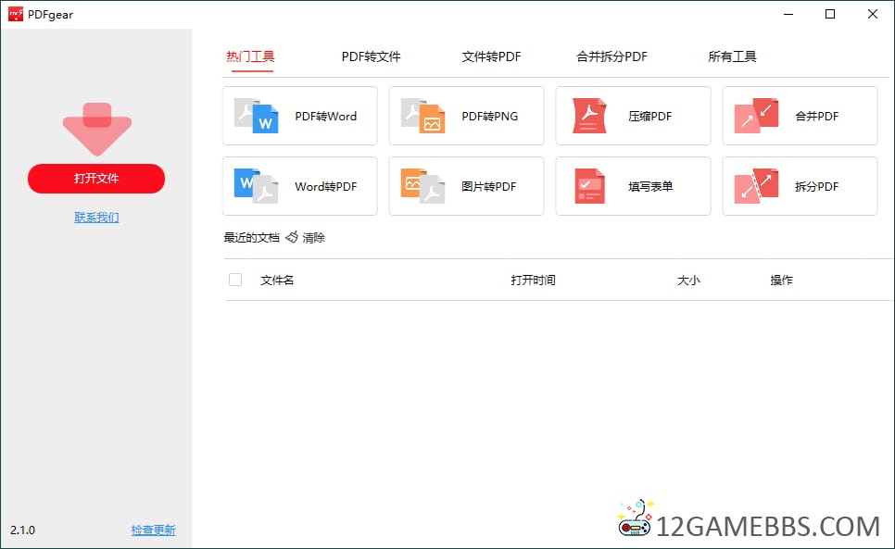Image resolution: width=895 pixels, height=549 pixels.
Task: Click the 合并PDF merge arrows icon
Action: click(x=756, y=116)
